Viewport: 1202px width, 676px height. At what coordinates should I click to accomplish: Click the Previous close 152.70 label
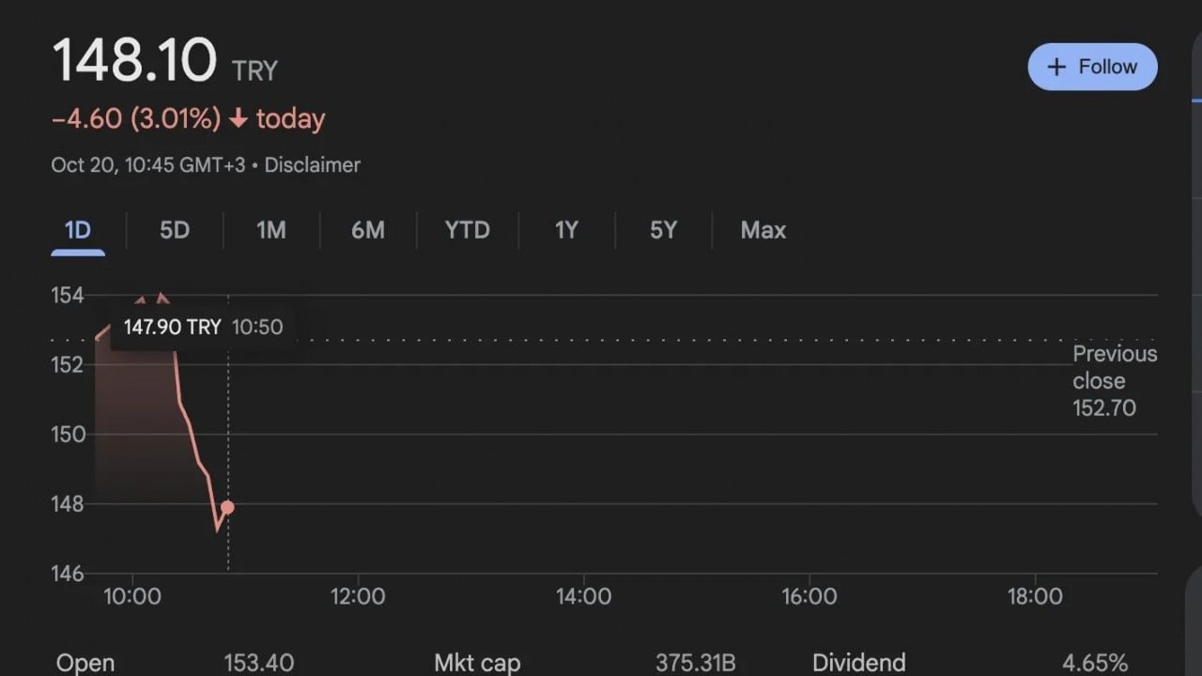pyautogui.click(x=1114, y=380)
